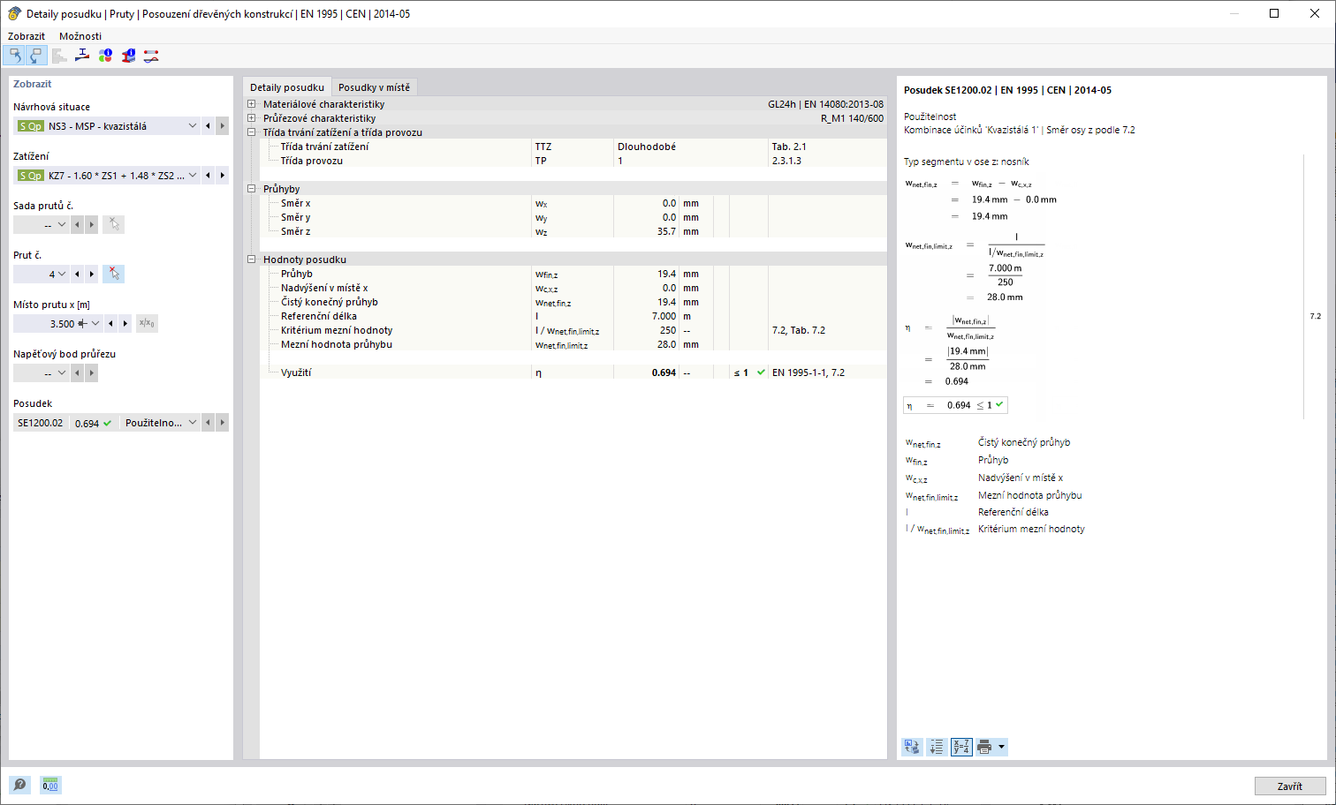The height and width of the screenshot is (805, 1336).
Task: Click the 0,00 decimal units icon
Action: tap(50, 785)
